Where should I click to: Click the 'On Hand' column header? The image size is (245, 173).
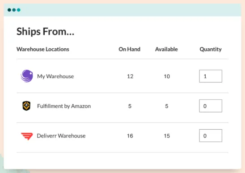[129, 49]
